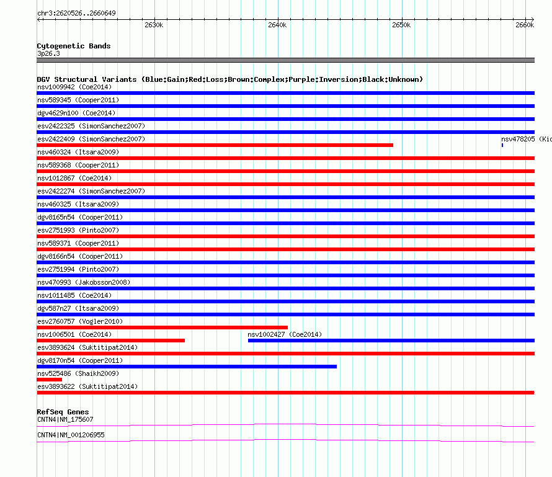Click the esv2422325 (SimonSanchez2007) label
This screenshot has height=477, width=552.
coord(91,126)
